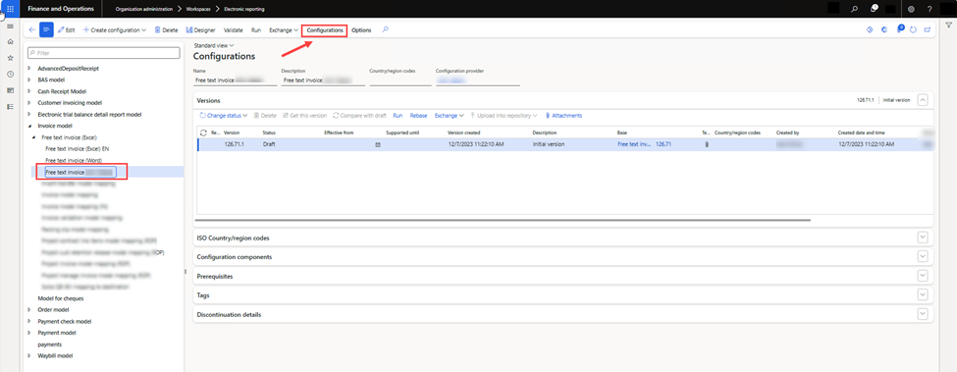The image size is (957, 372).
Task: Collapse Invoice model tree node
Action: pos(29,126)
